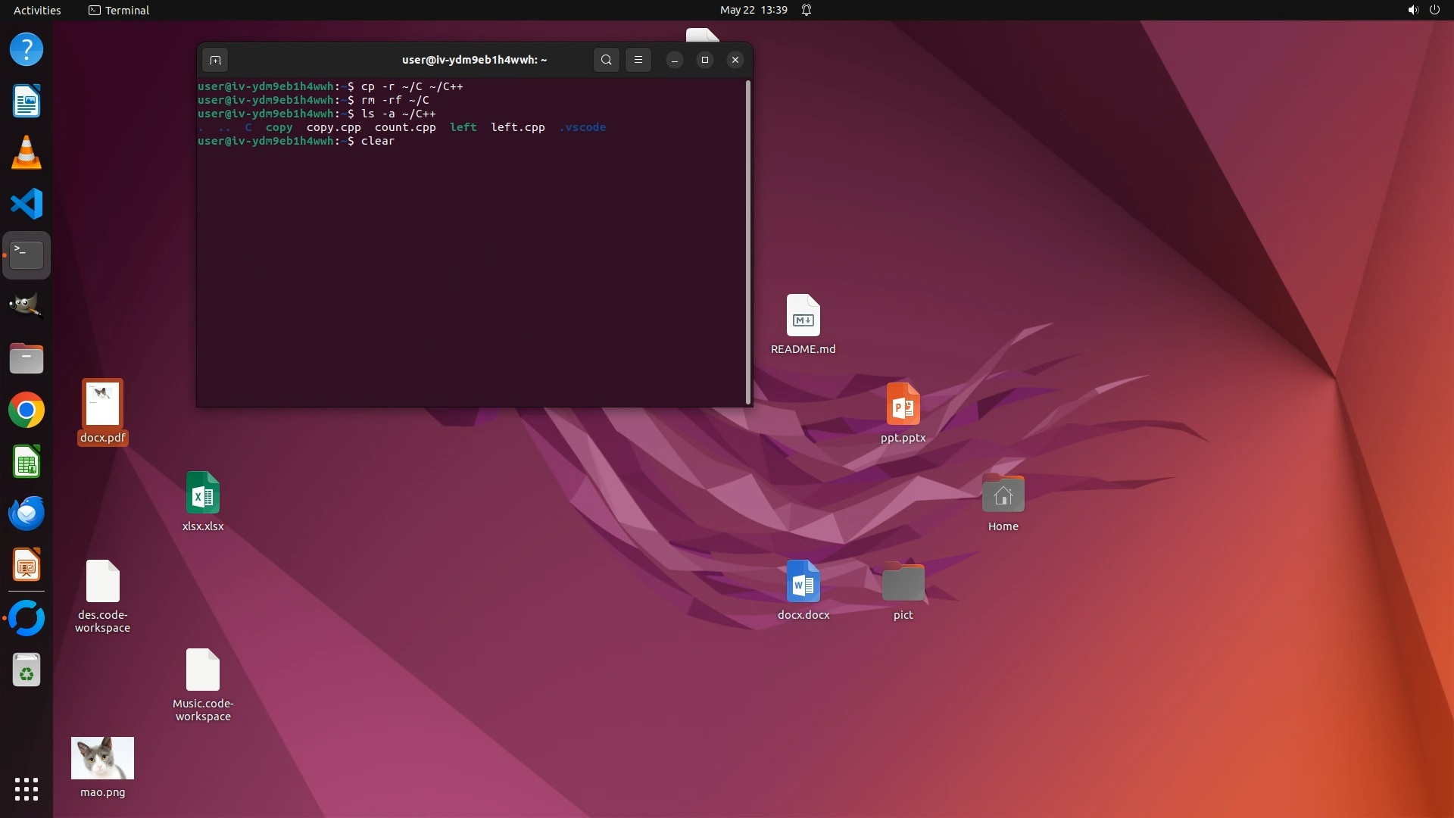Open Thunderbird mail from dock
Viewport: 1454px width, 818px height.
pos(27,514)
